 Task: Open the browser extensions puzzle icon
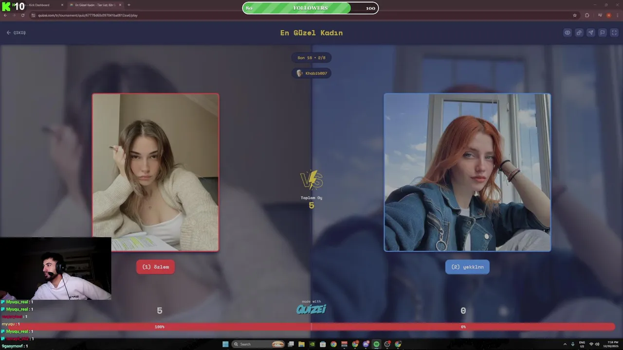(x=587, y=15)
